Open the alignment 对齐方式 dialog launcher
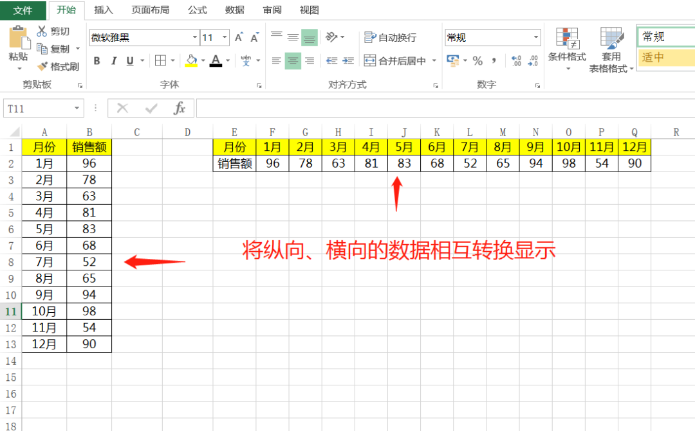Screen dimensions: 695x431 tap(436, 85)
